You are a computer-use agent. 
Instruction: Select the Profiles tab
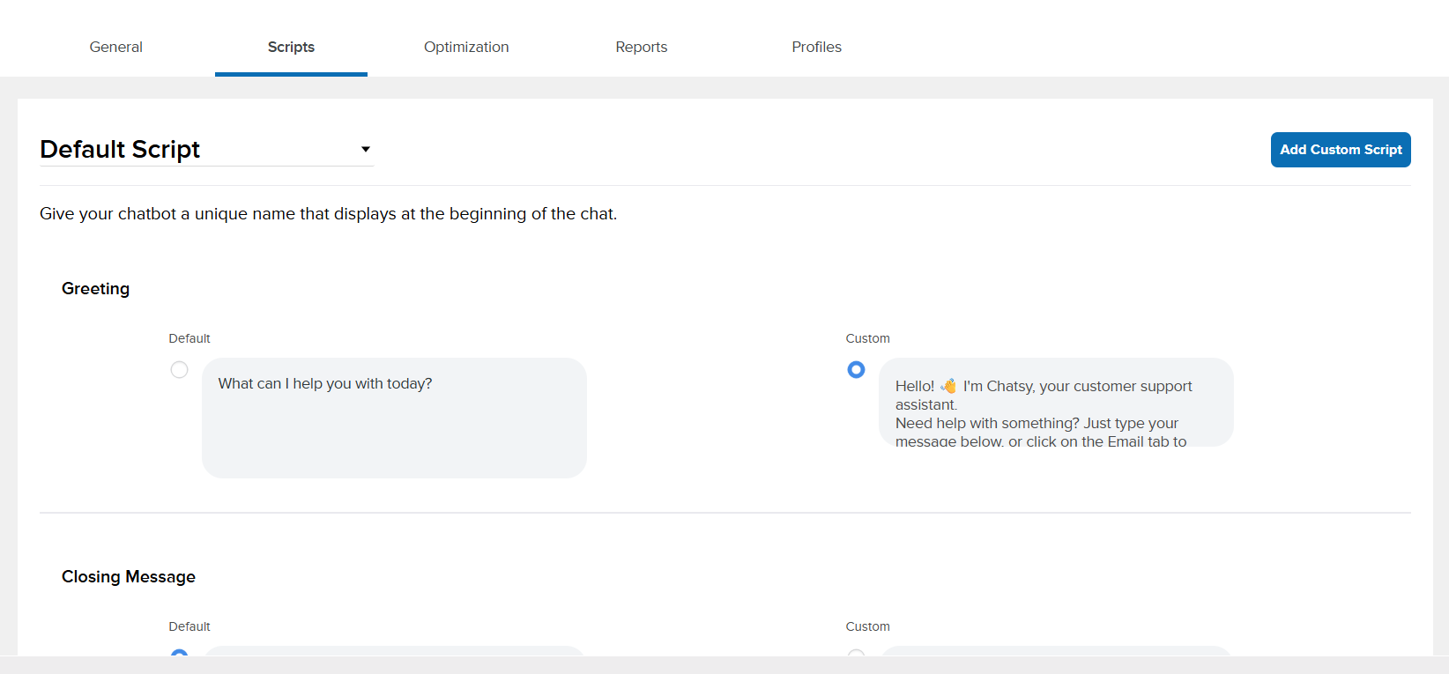816,47
